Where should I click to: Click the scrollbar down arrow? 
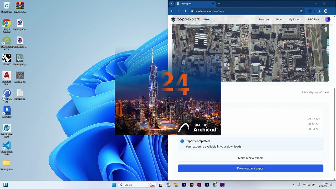334,179
